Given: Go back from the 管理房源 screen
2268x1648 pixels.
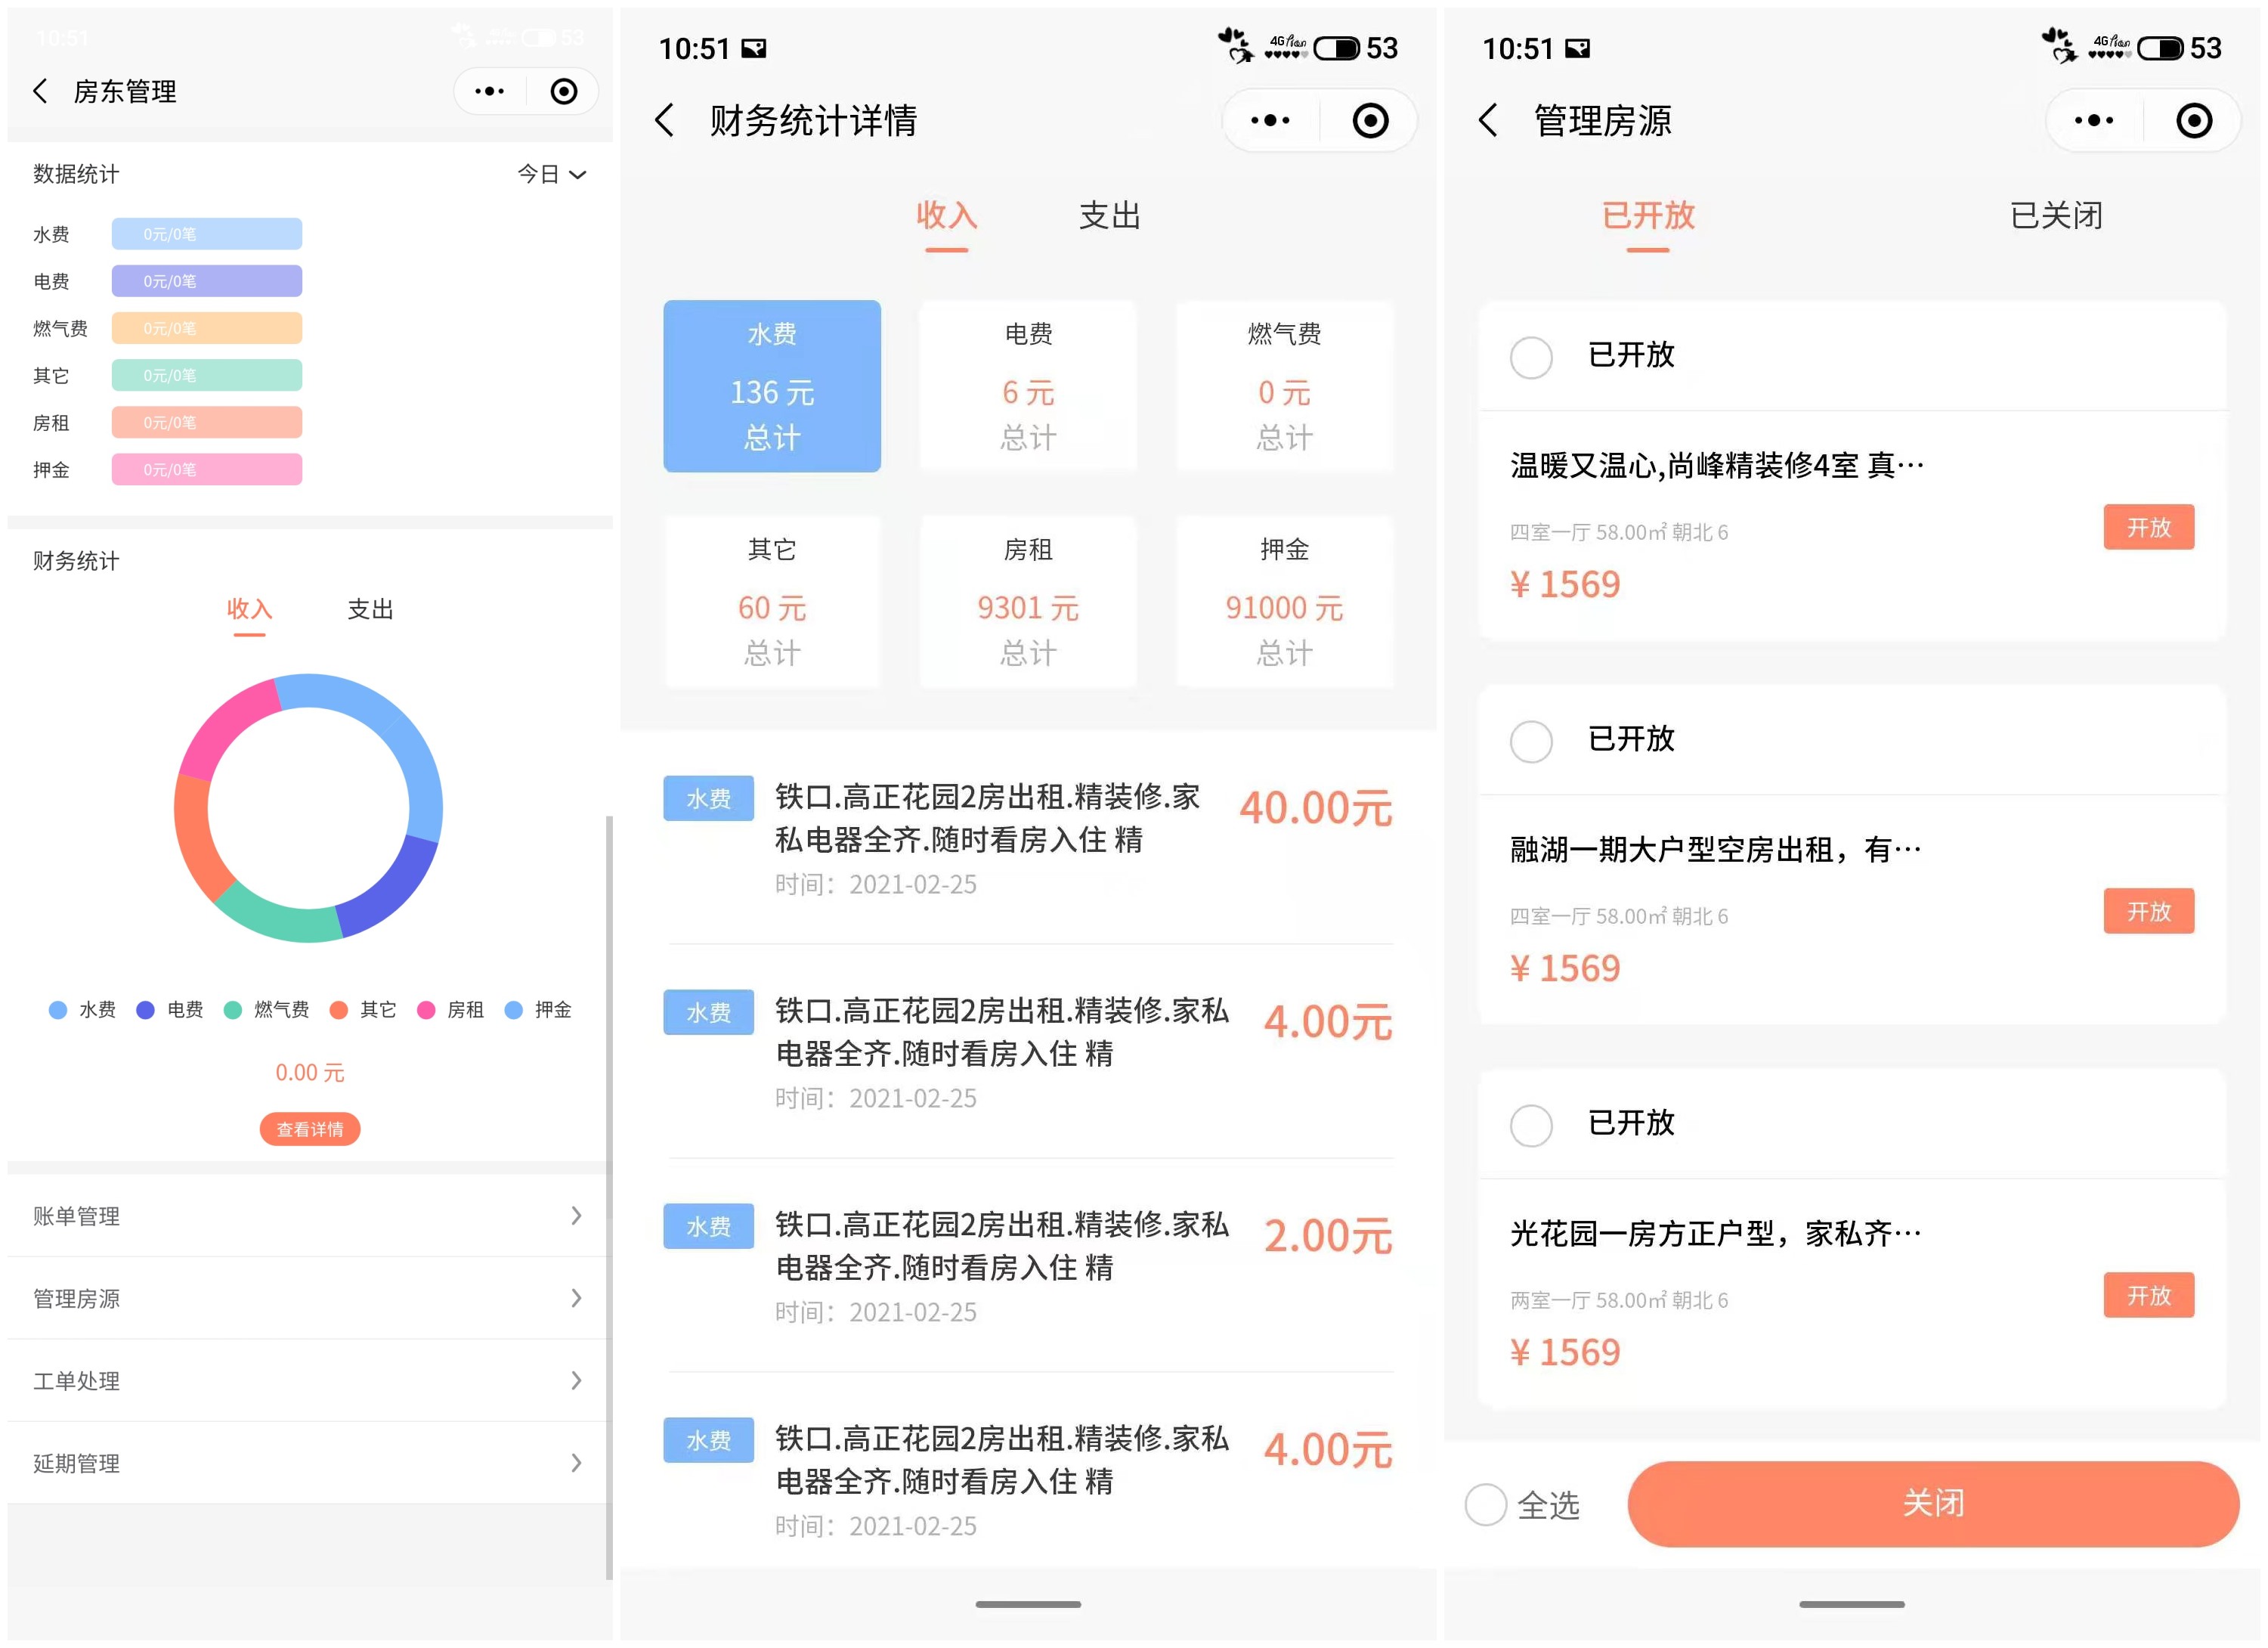Looking at the screenshot, I should (x=1488, y=120).
